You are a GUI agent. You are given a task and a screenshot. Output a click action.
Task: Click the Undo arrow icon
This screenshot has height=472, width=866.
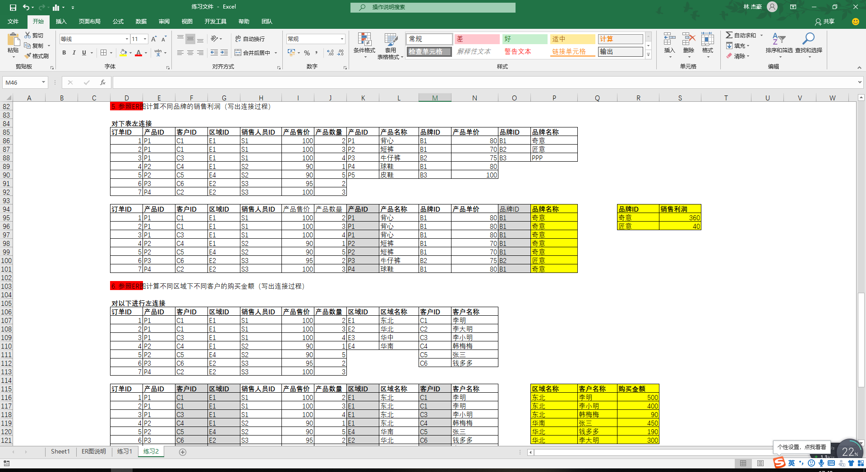[x=26, y=7]
